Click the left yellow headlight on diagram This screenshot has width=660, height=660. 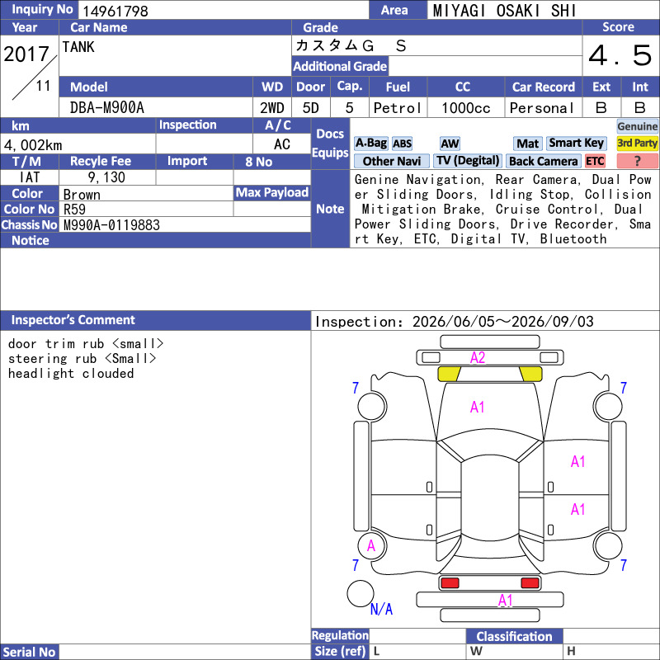coord(449,374)
